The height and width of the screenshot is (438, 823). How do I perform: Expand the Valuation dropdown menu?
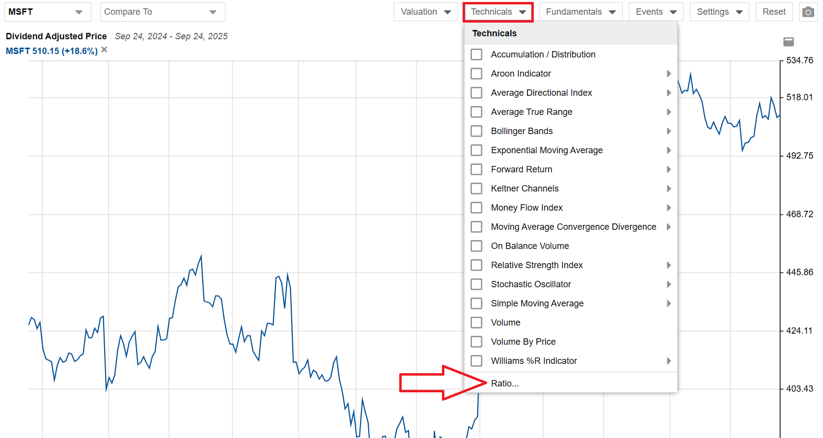(x=425, y=12)
